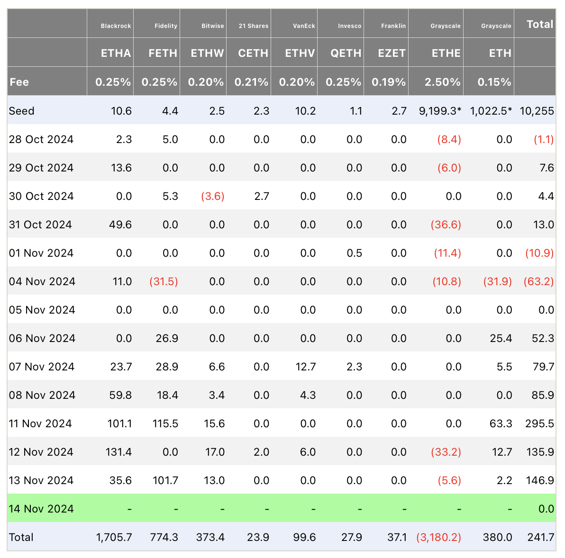Click the (33.2) Grayscale outflow value
This screenshot has height=558, width=565.
point(446,452)
